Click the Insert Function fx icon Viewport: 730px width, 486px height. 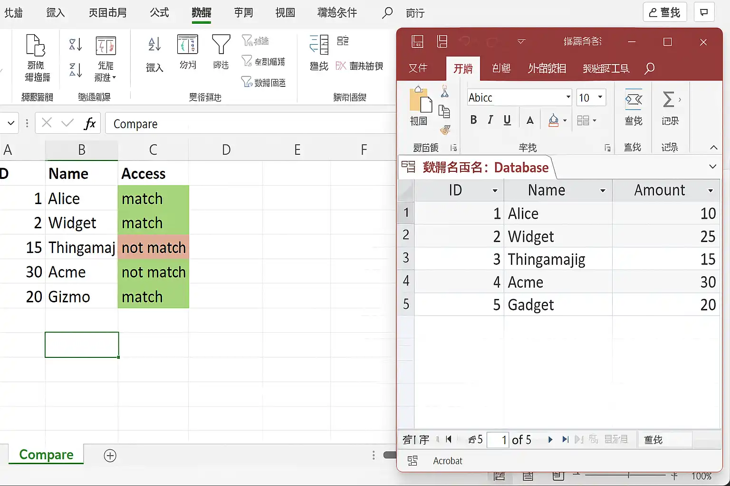tap(89, 124)
